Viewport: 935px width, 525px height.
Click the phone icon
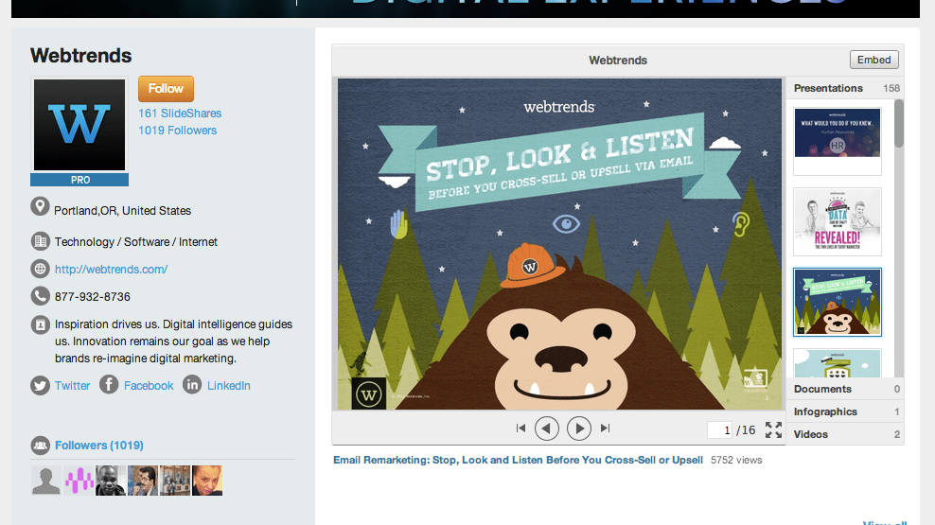pyautogui.click(x=40, y=296)
